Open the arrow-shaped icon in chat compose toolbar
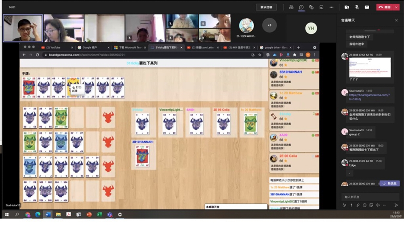This screenshot has width=404, height=226. tap(378, 205)
